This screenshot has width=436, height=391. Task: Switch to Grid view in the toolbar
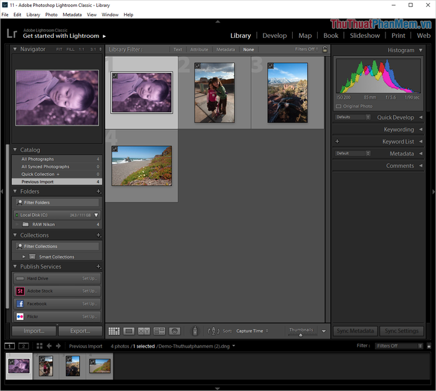(114, 331)
